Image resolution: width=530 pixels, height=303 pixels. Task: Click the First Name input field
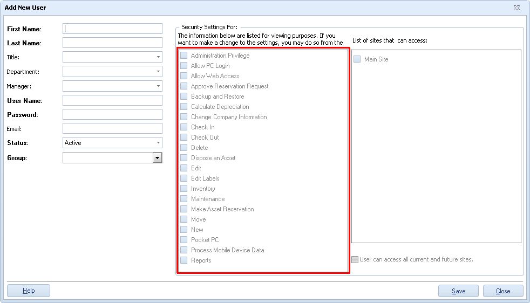[112, 29]
